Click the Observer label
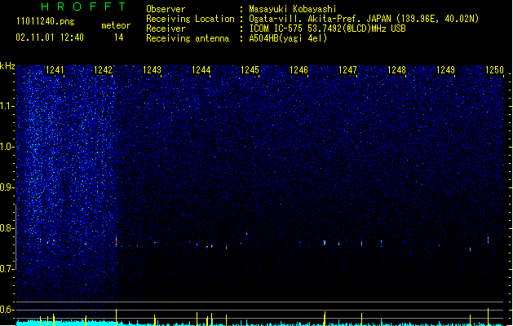 click(x=166, y=9)
